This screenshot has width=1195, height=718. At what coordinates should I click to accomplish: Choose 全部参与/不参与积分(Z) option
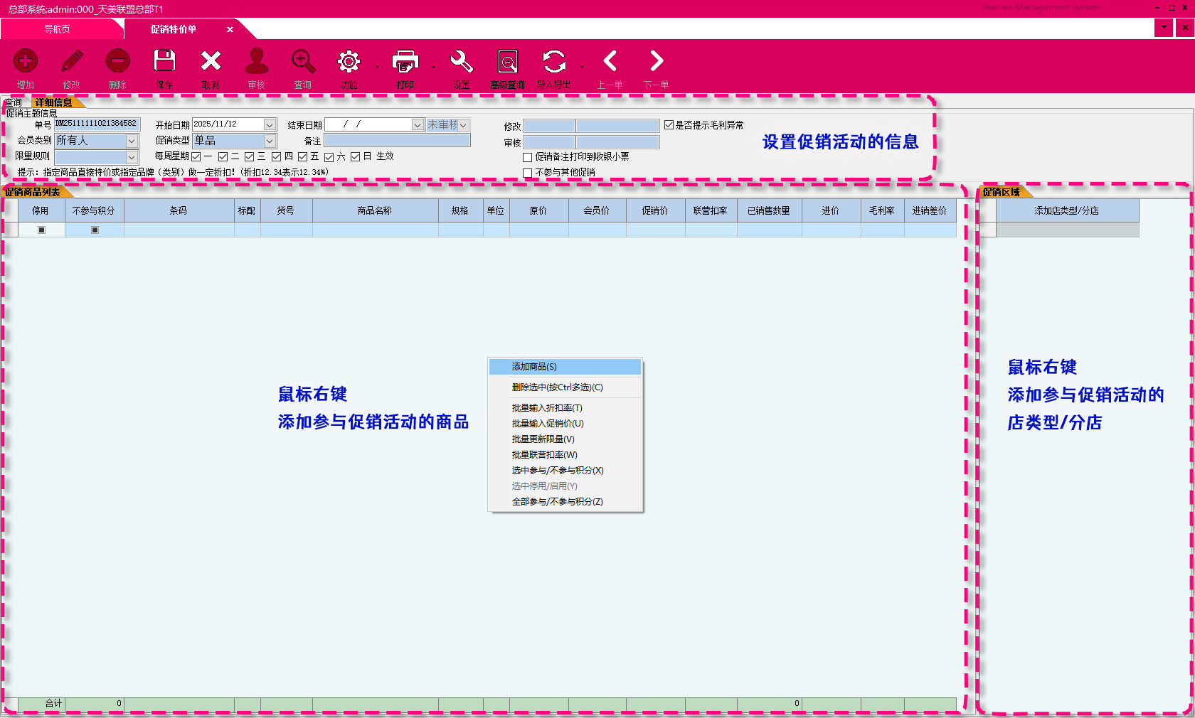tap(557, 502)
